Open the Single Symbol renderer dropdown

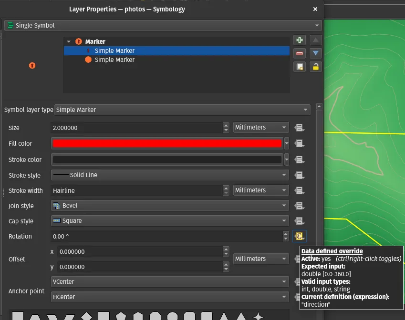tap(163, 25)
